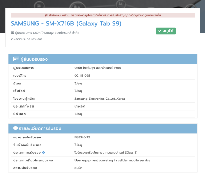Click the ผลิตที่ประเทศ เกาหลีใต้ line under the title
The image size is (205, 175).
pyautogui.click(x=26, y=39)
